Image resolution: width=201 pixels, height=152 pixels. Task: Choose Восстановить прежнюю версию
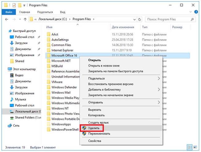(x=121, y=84)
